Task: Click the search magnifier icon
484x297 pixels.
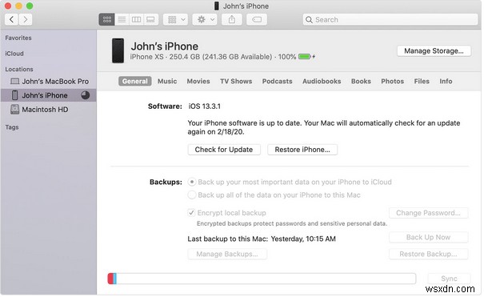Action: coord(309,20)
